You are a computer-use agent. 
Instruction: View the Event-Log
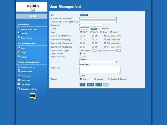[x=25, y=80]
